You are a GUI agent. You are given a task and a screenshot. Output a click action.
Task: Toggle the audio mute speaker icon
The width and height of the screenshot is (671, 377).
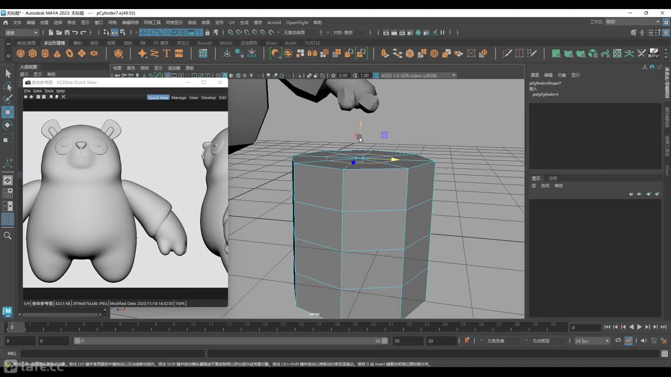[643, 341]
